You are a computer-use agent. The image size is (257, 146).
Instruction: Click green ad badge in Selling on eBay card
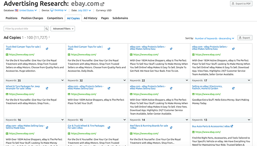pyautogui.click(x=193, y=94)
